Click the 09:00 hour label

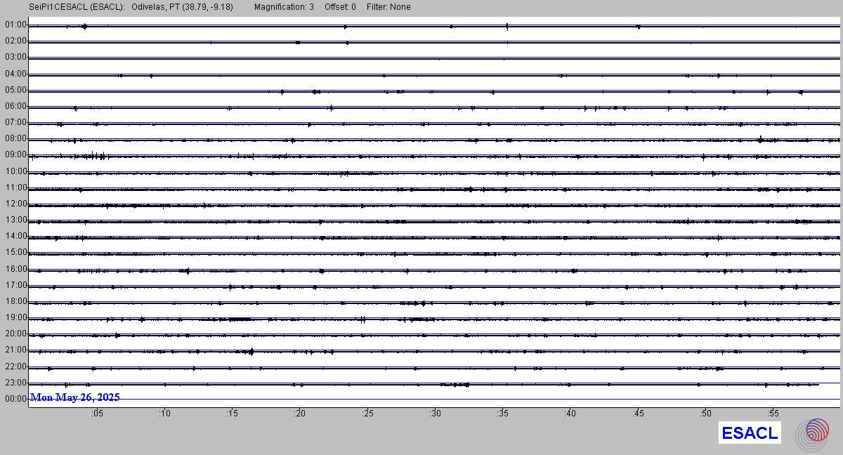(15, 154)
